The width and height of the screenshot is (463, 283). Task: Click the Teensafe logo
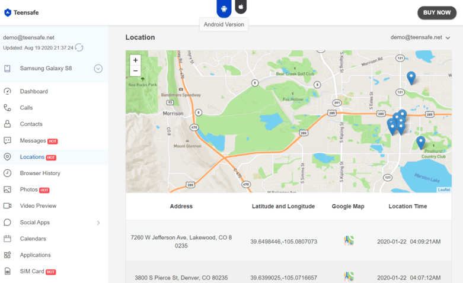click(x=21, y=12)
